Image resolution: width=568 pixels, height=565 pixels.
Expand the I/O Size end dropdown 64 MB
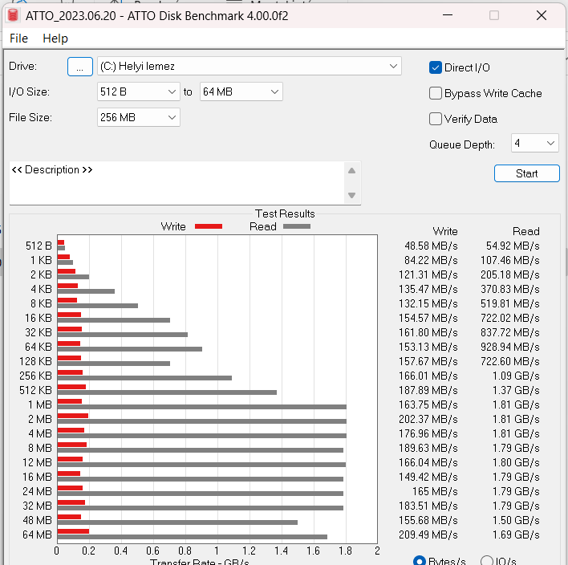(241, 91)
